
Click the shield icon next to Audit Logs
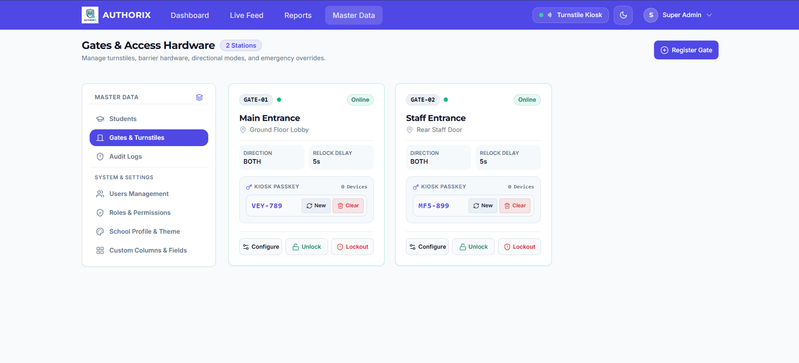point(100,157)
